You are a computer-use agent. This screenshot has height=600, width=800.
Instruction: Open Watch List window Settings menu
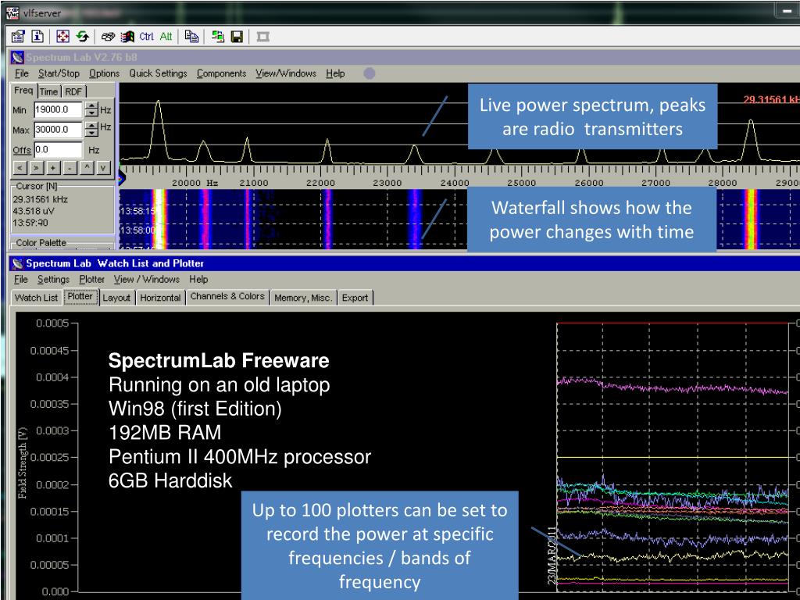pyautogui.click(x=54, y=280)
